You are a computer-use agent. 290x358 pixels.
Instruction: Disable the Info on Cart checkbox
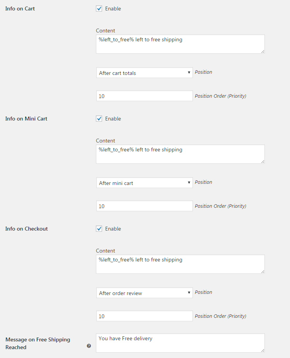point(99,8)
